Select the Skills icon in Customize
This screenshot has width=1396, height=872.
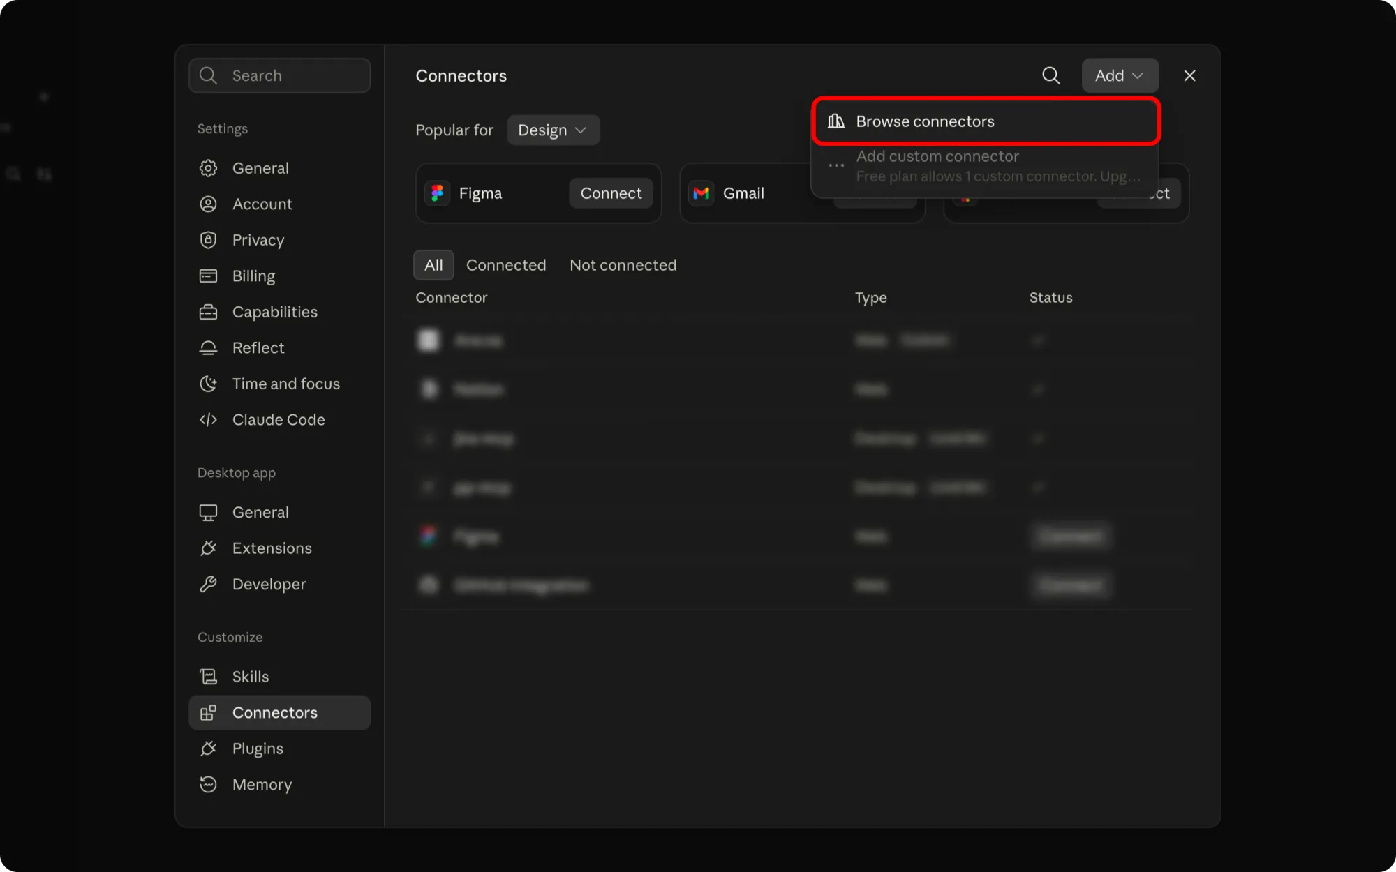[208, 677]
